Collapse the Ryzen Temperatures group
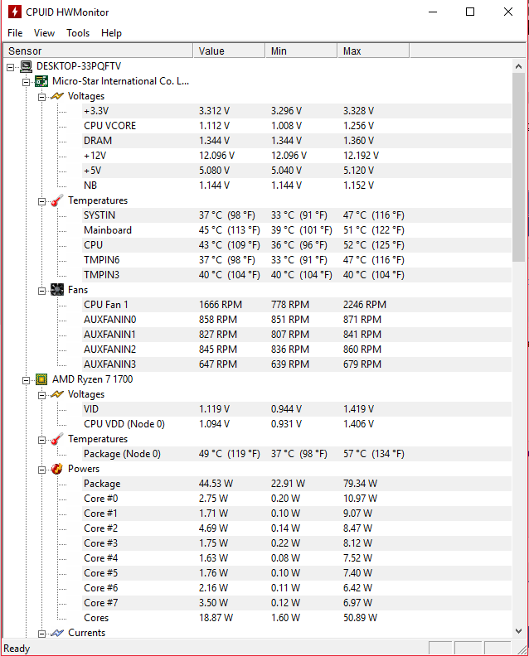 [x=42, y=440]
